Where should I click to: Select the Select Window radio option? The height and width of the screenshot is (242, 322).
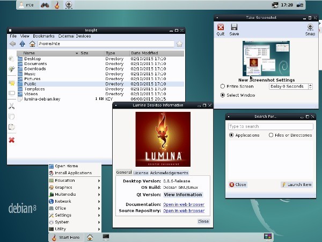pos(238,95)
